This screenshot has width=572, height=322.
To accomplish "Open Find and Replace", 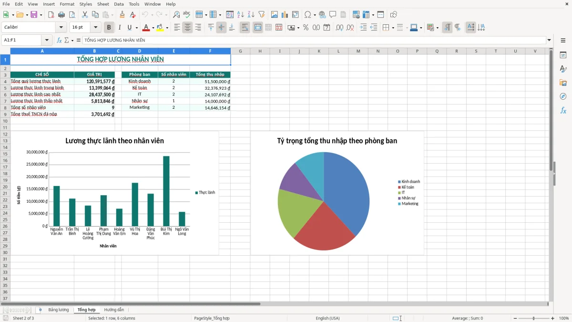I will 176,15.
